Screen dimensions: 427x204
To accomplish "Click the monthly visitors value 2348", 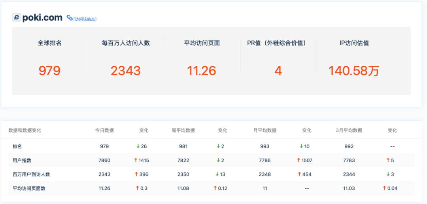I will tap(265, 174).
